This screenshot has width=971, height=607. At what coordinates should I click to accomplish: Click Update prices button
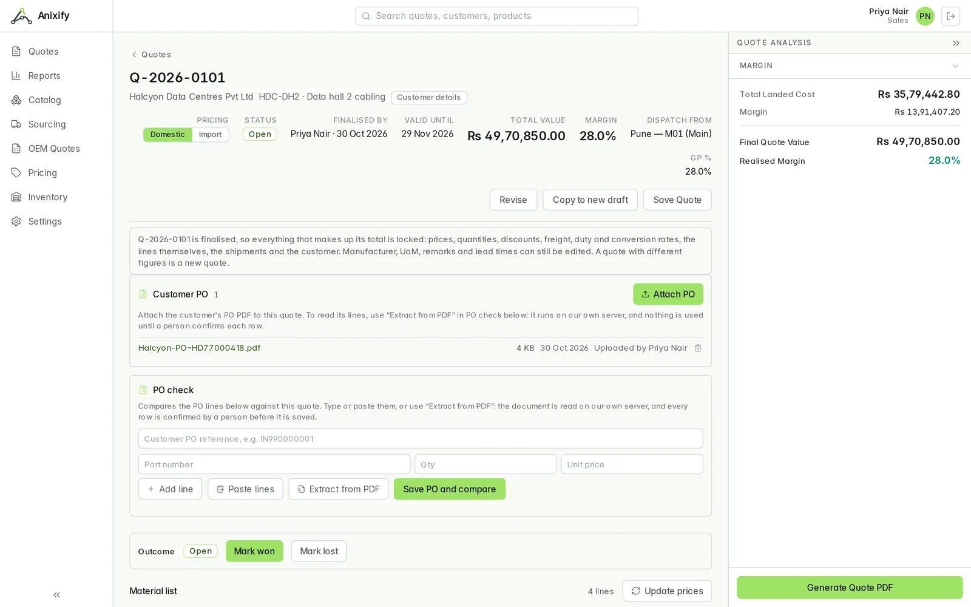(666, 591)
